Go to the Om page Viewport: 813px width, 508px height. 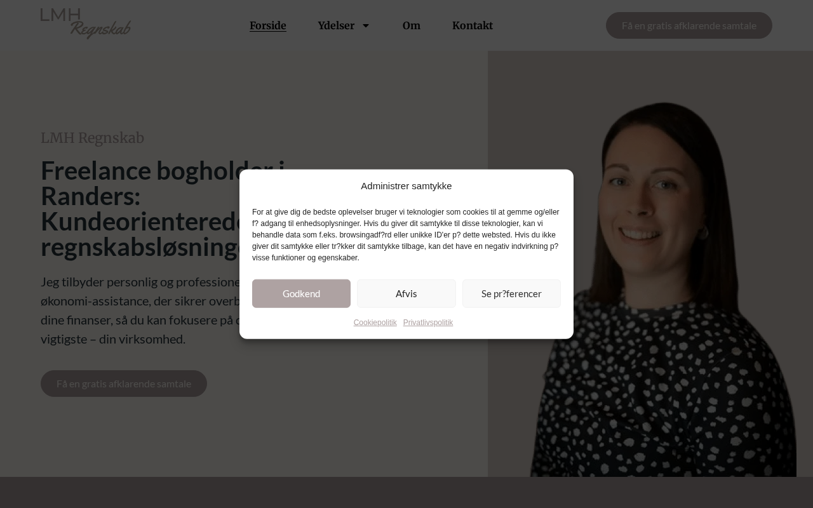pos(412,25)
